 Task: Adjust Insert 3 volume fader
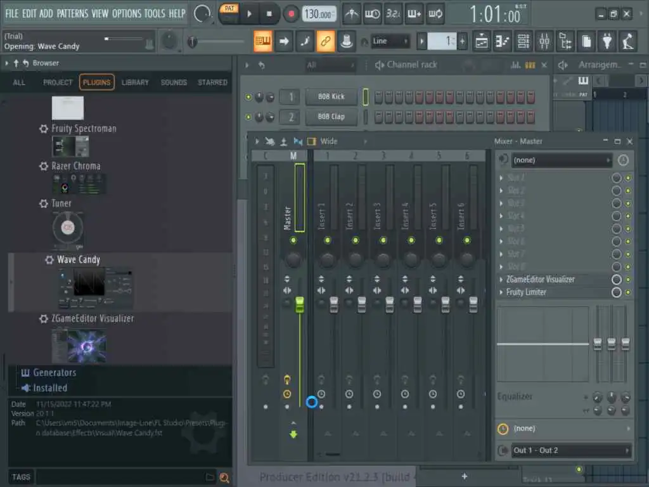point(390,304)
